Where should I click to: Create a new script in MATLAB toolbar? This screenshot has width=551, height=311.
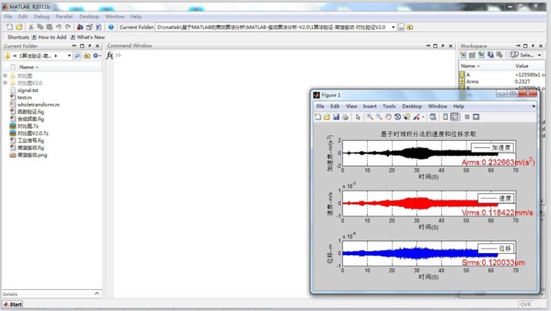pos(9,27)
